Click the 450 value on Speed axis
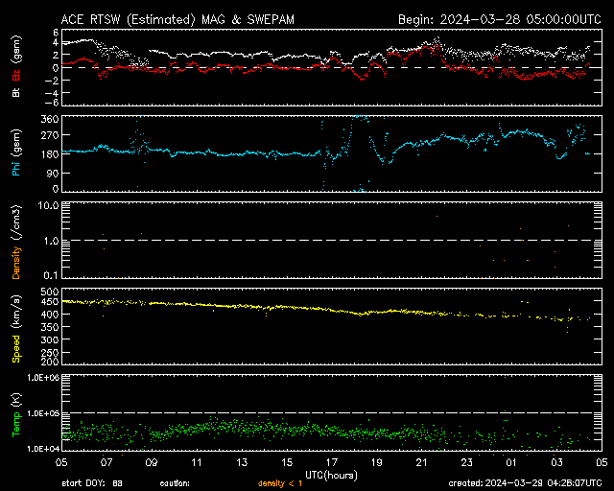This screenshot has height=491, width=614. pyautogui.click(x=50, y=301)
